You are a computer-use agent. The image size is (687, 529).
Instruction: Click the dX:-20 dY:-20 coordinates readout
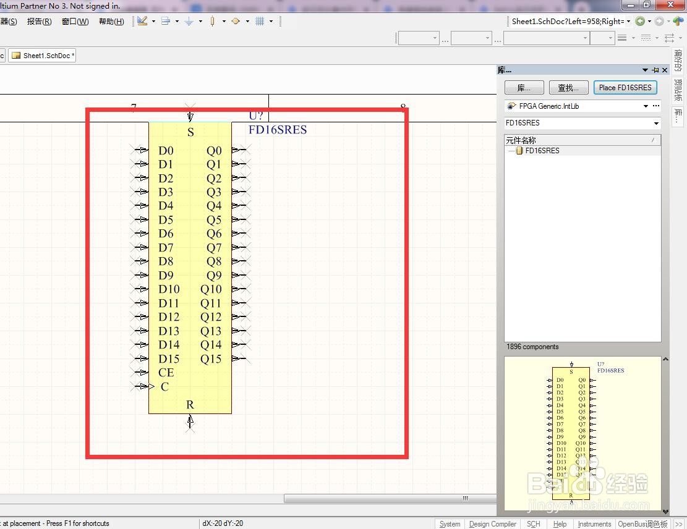[x=223, y=523]
